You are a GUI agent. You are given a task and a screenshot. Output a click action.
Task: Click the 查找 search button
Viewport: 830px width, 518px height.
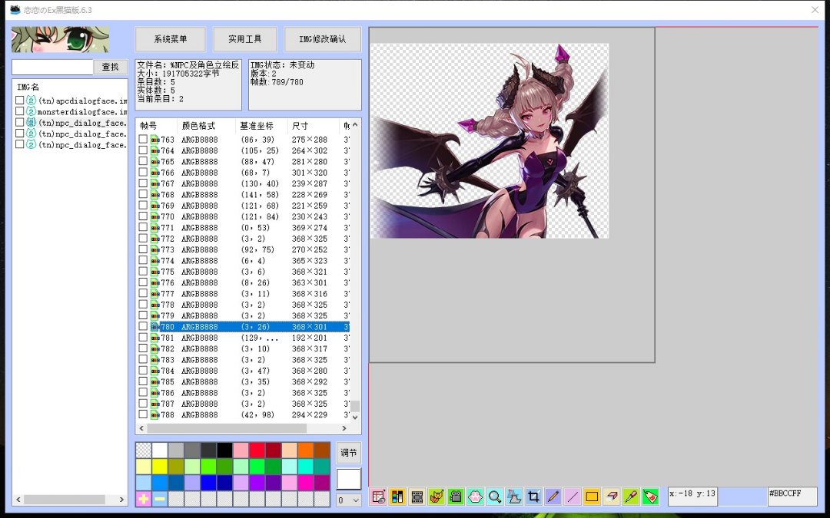(111, 68)
